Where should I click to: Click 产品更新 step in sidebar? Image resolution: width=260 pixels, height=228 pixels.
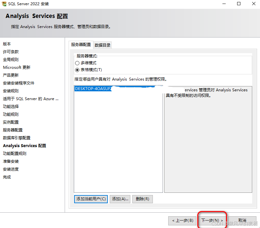point(11,75)
